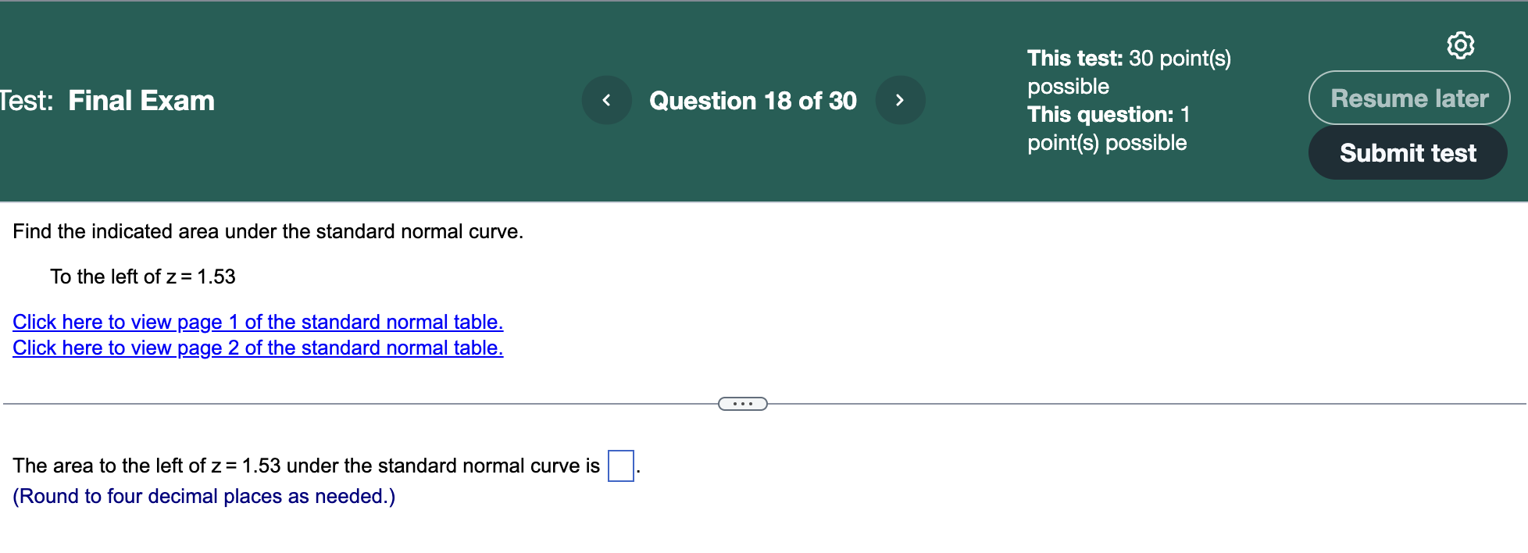Click the gear icon at top right

pos(1461,45)
